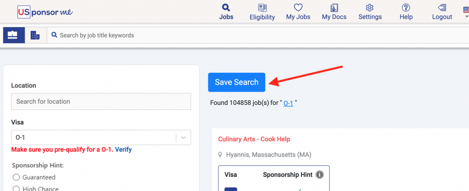
Task: Open My Jobs heart icon
Action: 298,7
